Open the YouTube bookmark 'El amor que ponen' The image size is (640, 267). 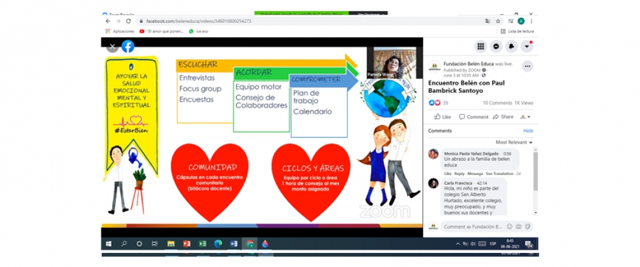point(162,31)
